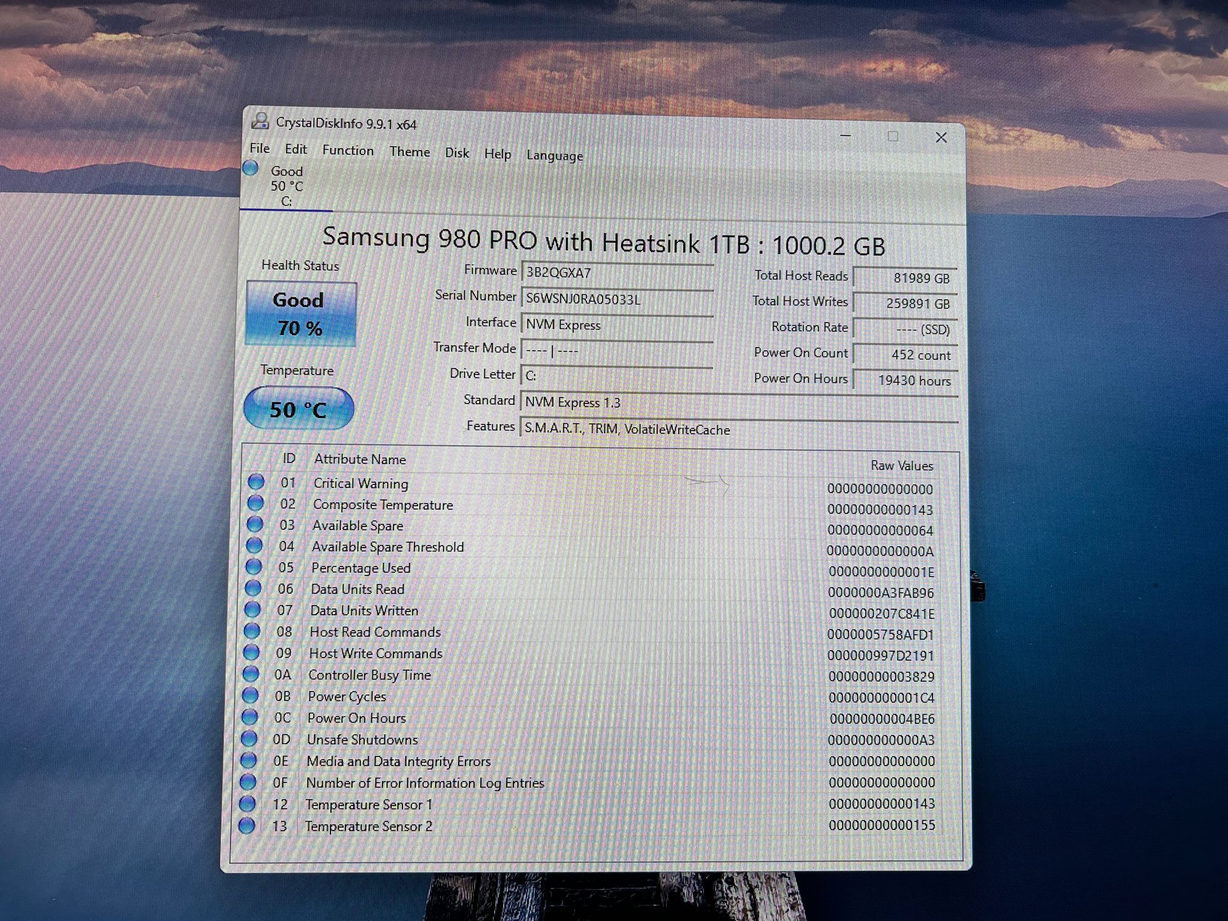This screenshot has height=921, width=1228.
Task: Click the Raw Values column header
Action: [x=902, y=465]
